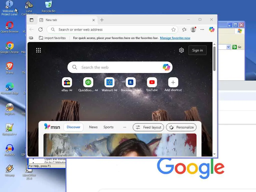Open Feed layout options
This screenshot has height=192, width=256.
pyautogui.click(x=148, y=127)
